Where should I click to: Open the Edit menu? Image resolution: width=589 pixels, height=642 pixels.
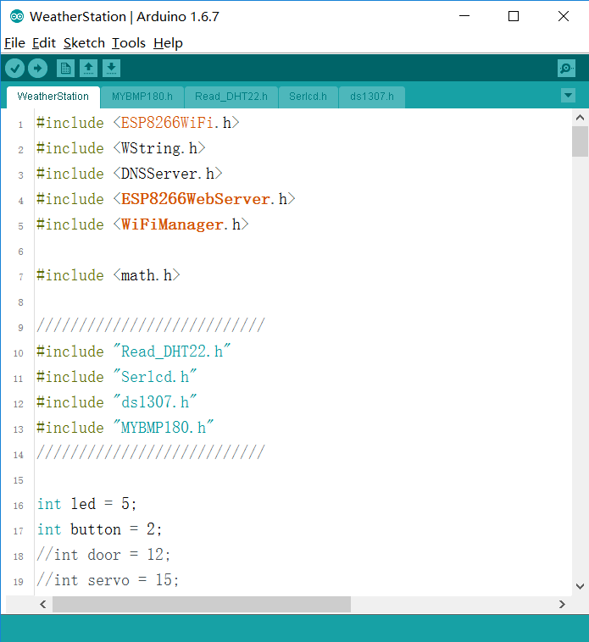pos(44,43)
